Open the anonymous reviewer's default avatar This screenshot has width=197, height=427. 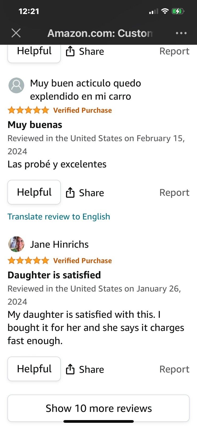point(16,85)
